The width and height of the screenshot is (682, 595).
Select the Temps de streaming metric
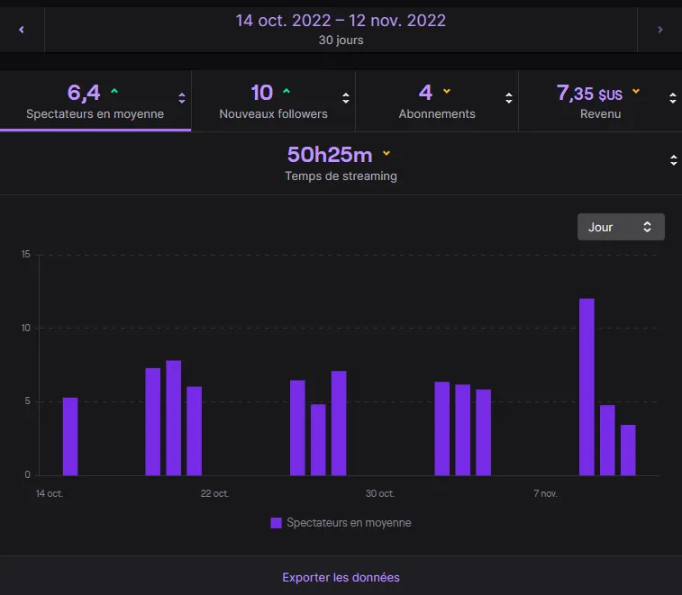point(341,164)
